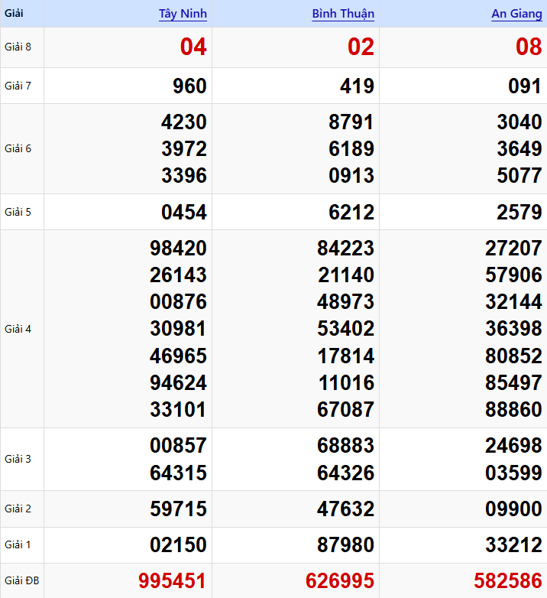
Task: Click the Giải 3 number 68883
Action: [x=346, y=446]
